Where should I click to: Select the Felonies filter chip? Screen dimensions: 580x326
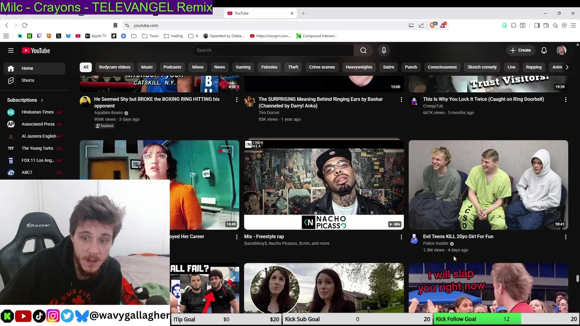(269, 67)
